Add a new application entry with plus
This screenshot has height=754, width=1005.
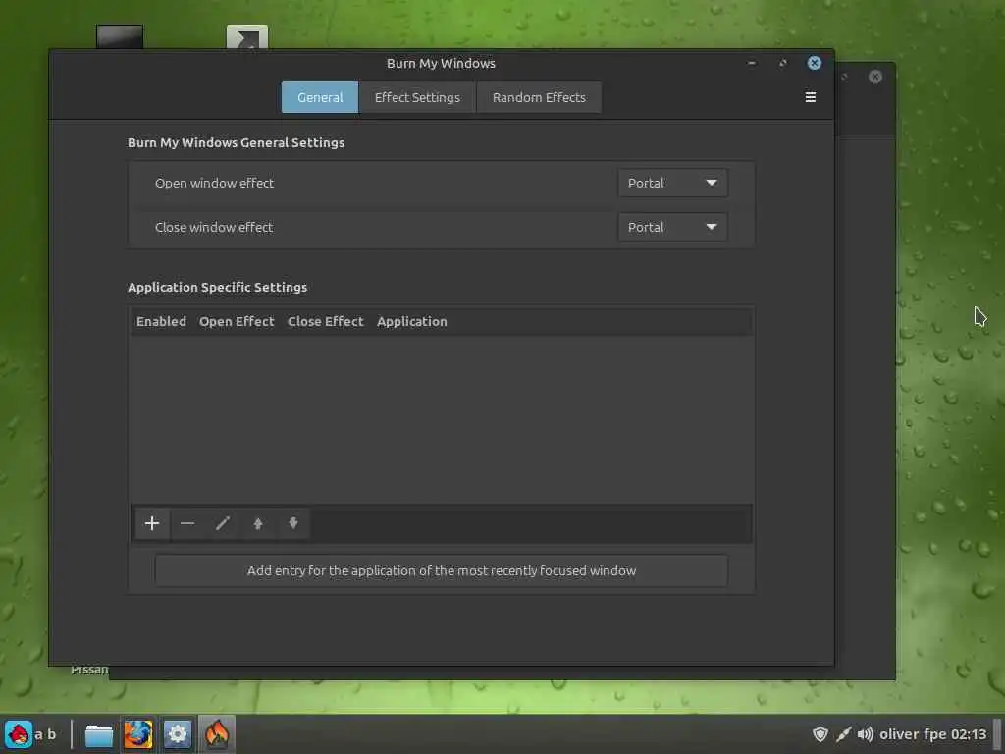152,524
